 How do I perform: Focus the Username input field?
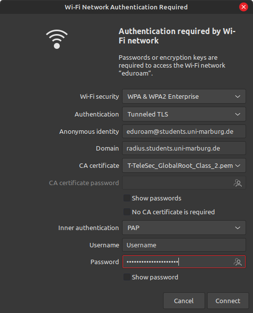184,245
